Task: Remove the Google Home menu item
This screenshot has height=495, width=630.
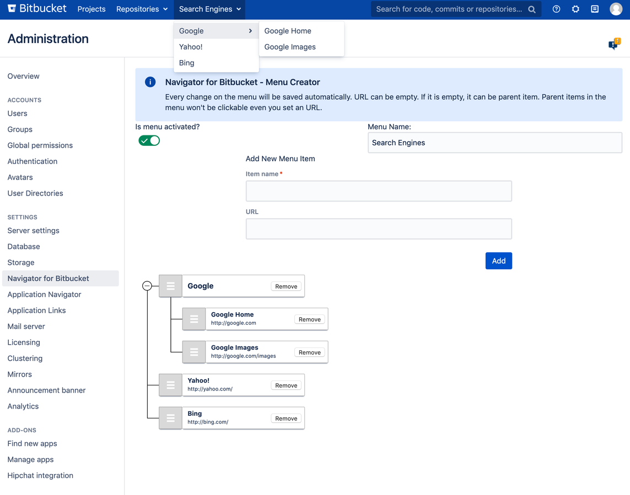Action: coord(309,319)
